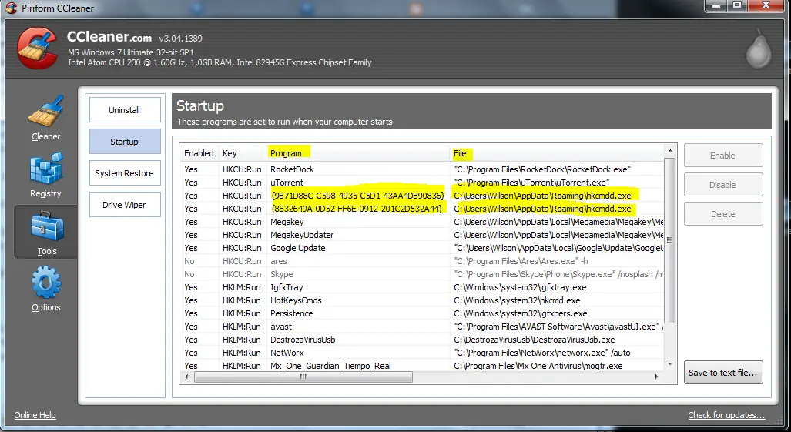Select the RocketDock startup entry
This screenshot has width=791, height=432.
(422, 169)
